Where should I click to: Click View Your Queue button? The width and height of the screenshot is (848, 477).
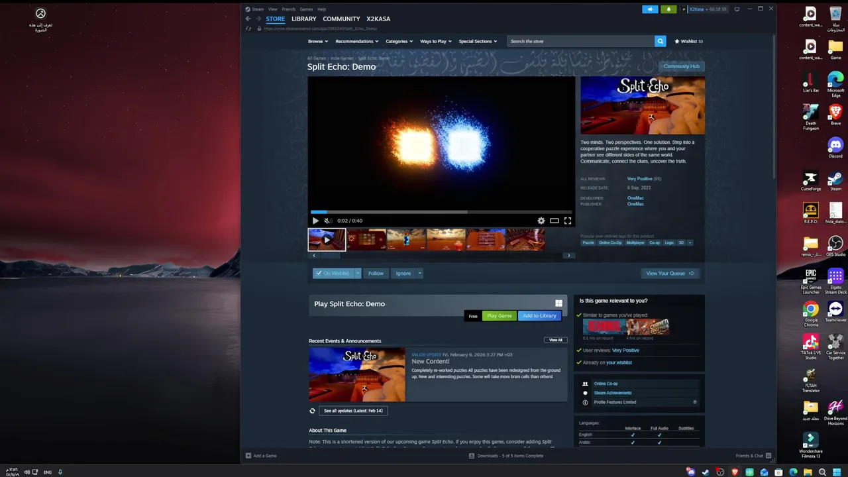(x=670, y=273)
